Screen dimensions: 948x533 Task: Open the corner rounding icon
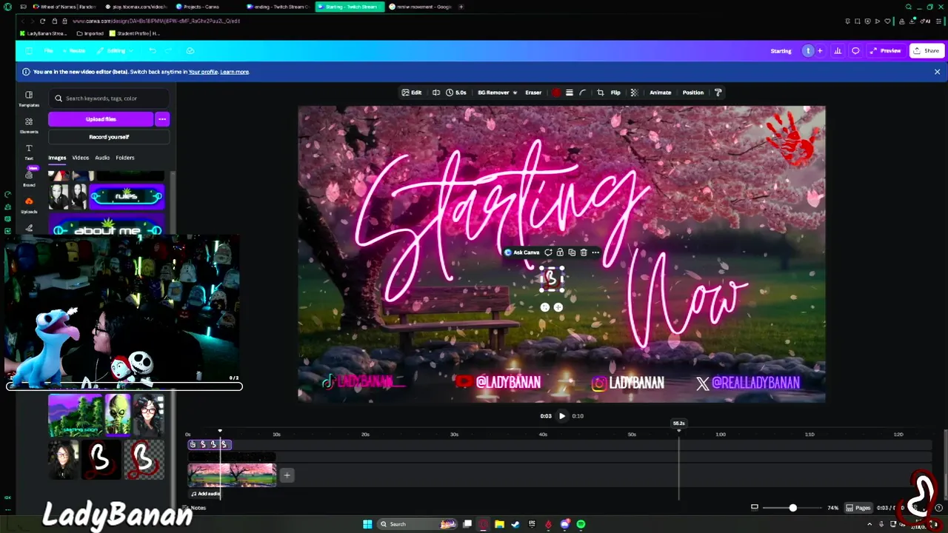click(582, 93)
